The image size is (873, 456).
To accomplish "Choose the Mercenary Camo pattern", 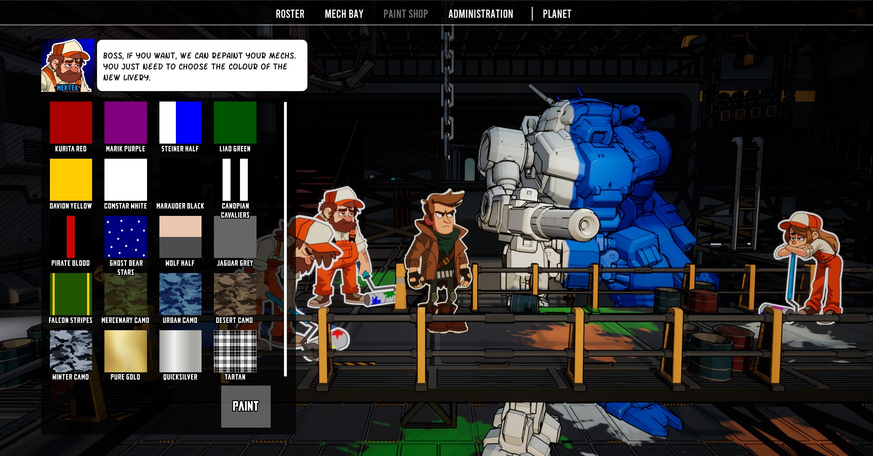I will 125,294.
